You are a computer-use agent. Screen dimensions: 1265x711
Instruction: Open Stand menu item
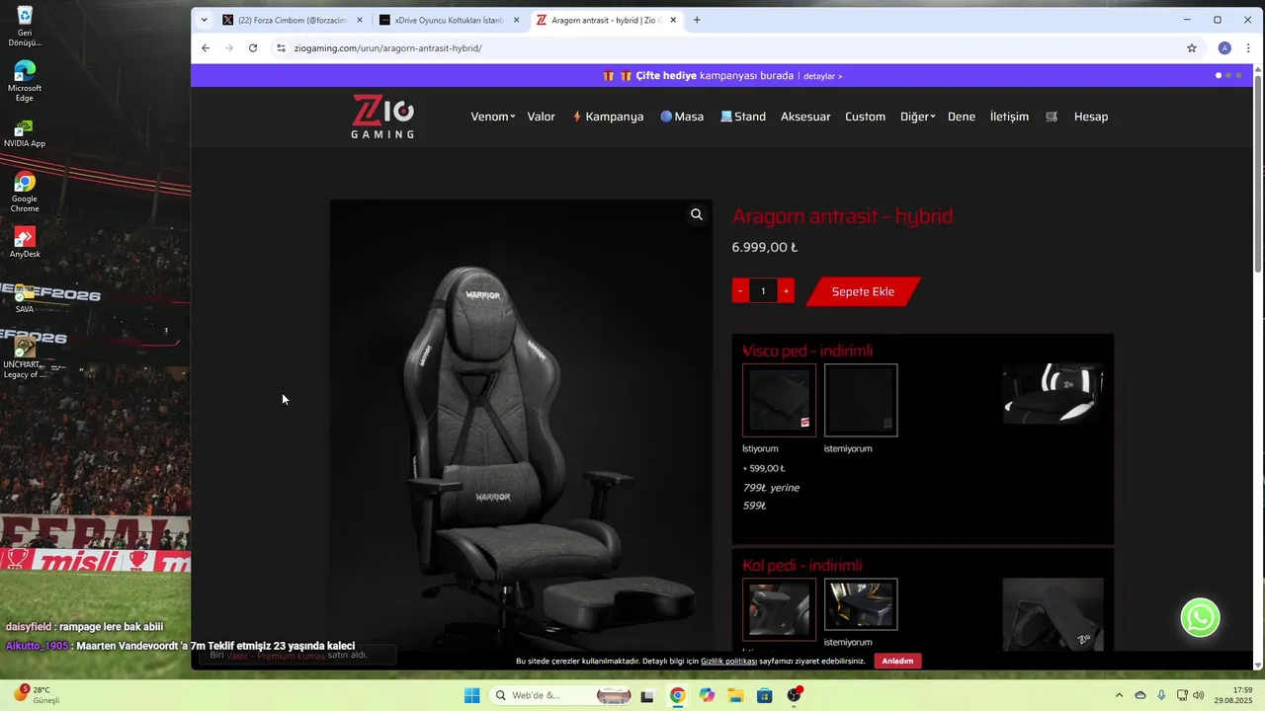tap(743, 117)
